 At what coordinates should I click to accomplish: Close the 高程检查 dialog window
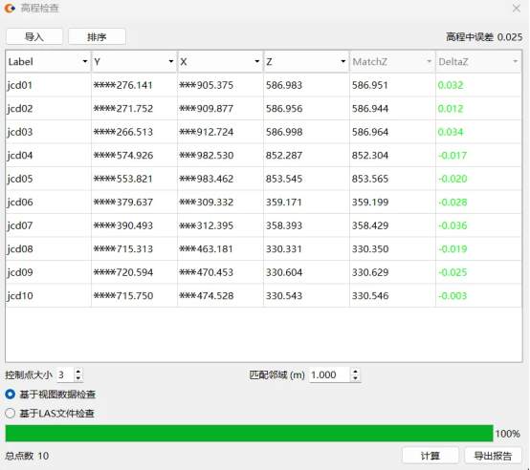pos(517,9)
